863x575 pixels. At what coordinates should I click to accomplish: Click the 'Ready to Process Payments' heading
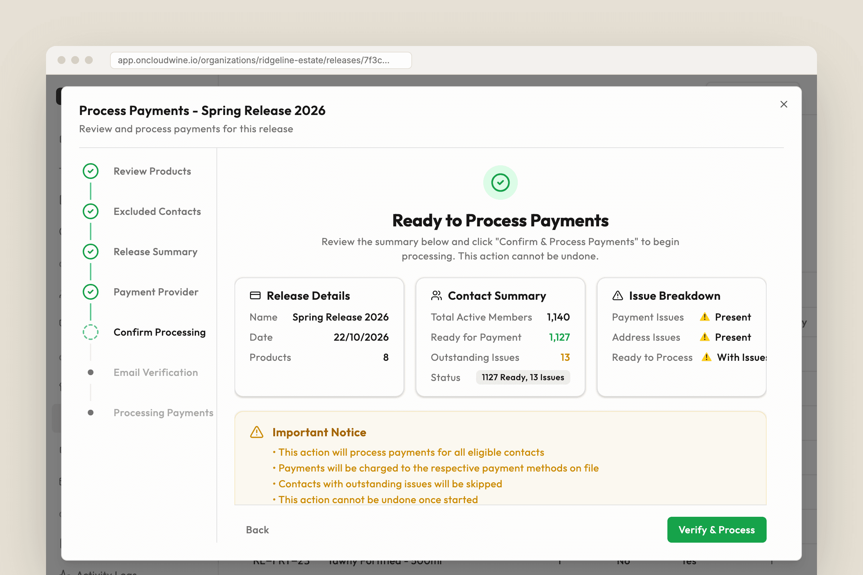pyautogui.click(x=501, y=221)
